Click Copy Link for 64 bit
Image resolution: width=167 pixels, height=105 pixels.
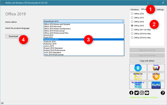(x=147, y=55)
